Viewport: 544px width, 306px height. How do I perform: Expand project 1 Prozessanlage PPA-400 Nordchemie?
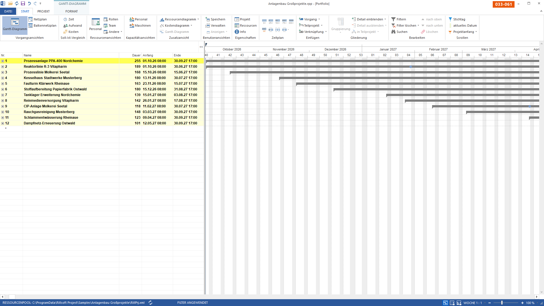[x=3, y=61]
